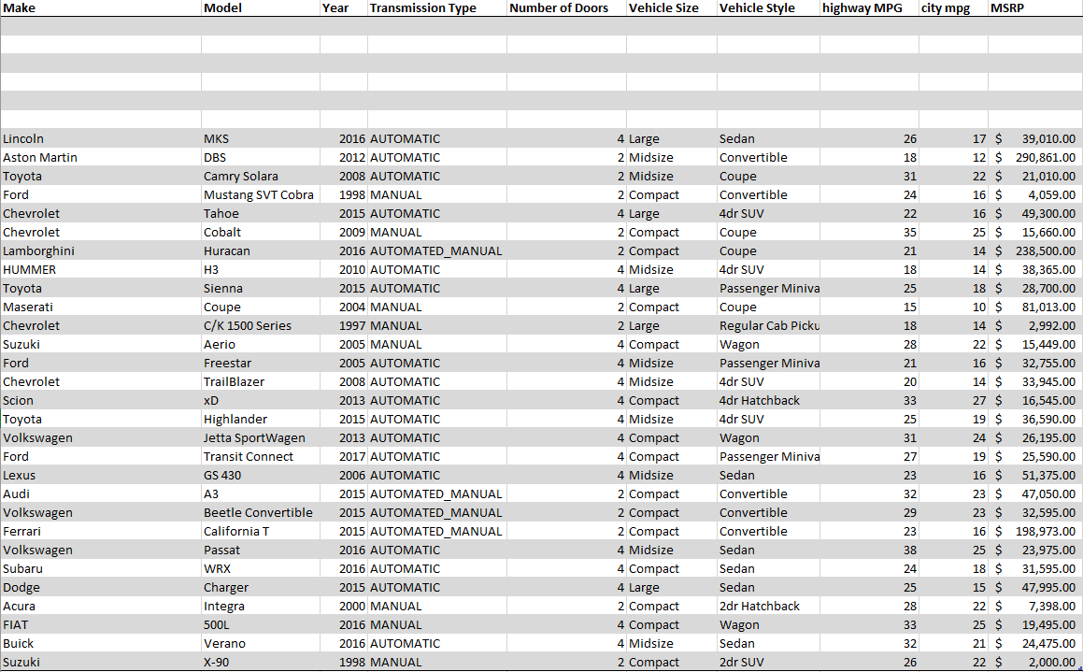Click the Audi make cell
The width and height of the screenshot is (1083, 672).
click(x=101, y=493)
